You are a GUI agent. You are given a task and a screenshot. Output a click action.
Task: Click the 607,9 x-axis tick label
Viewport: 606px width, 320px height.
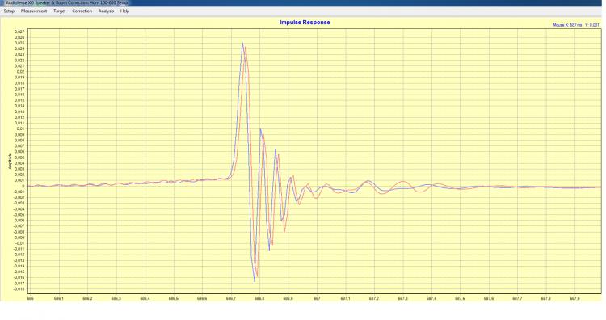point(574,298)
